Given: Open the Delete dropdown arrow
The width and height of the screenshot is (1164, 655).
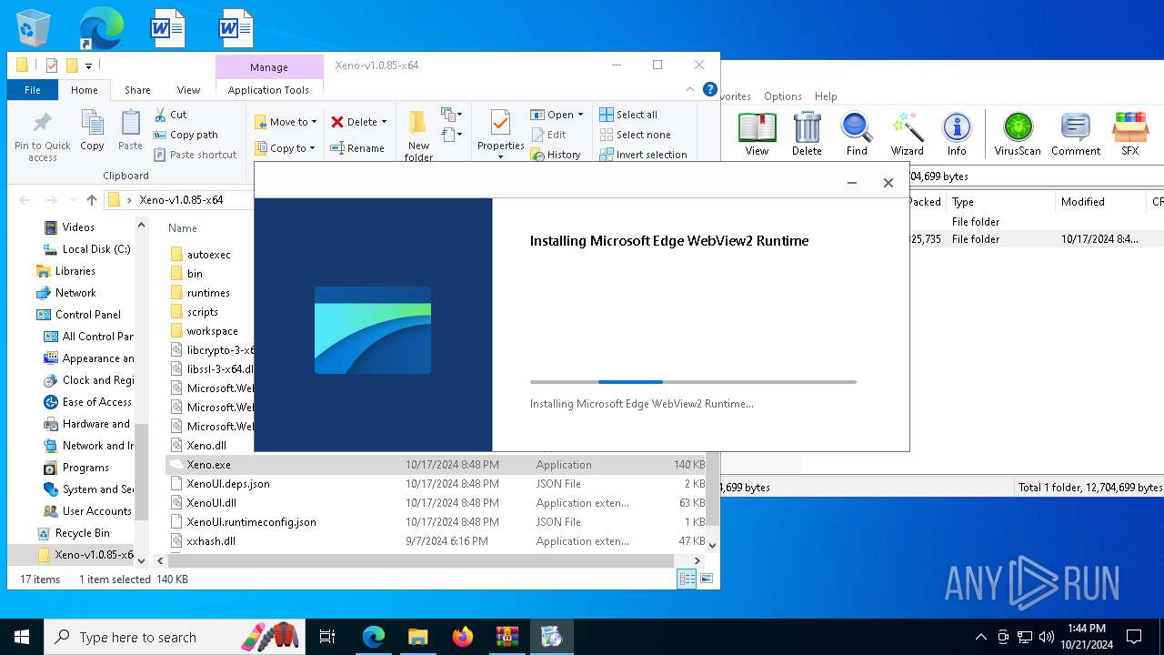Looking at the screenshot, I should (384, 122).
